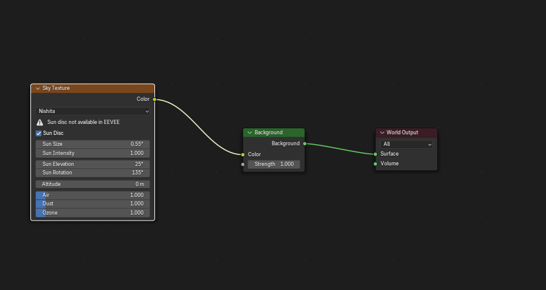Select the Background node header
Screen dimensions: 546x290
point(274,133)
